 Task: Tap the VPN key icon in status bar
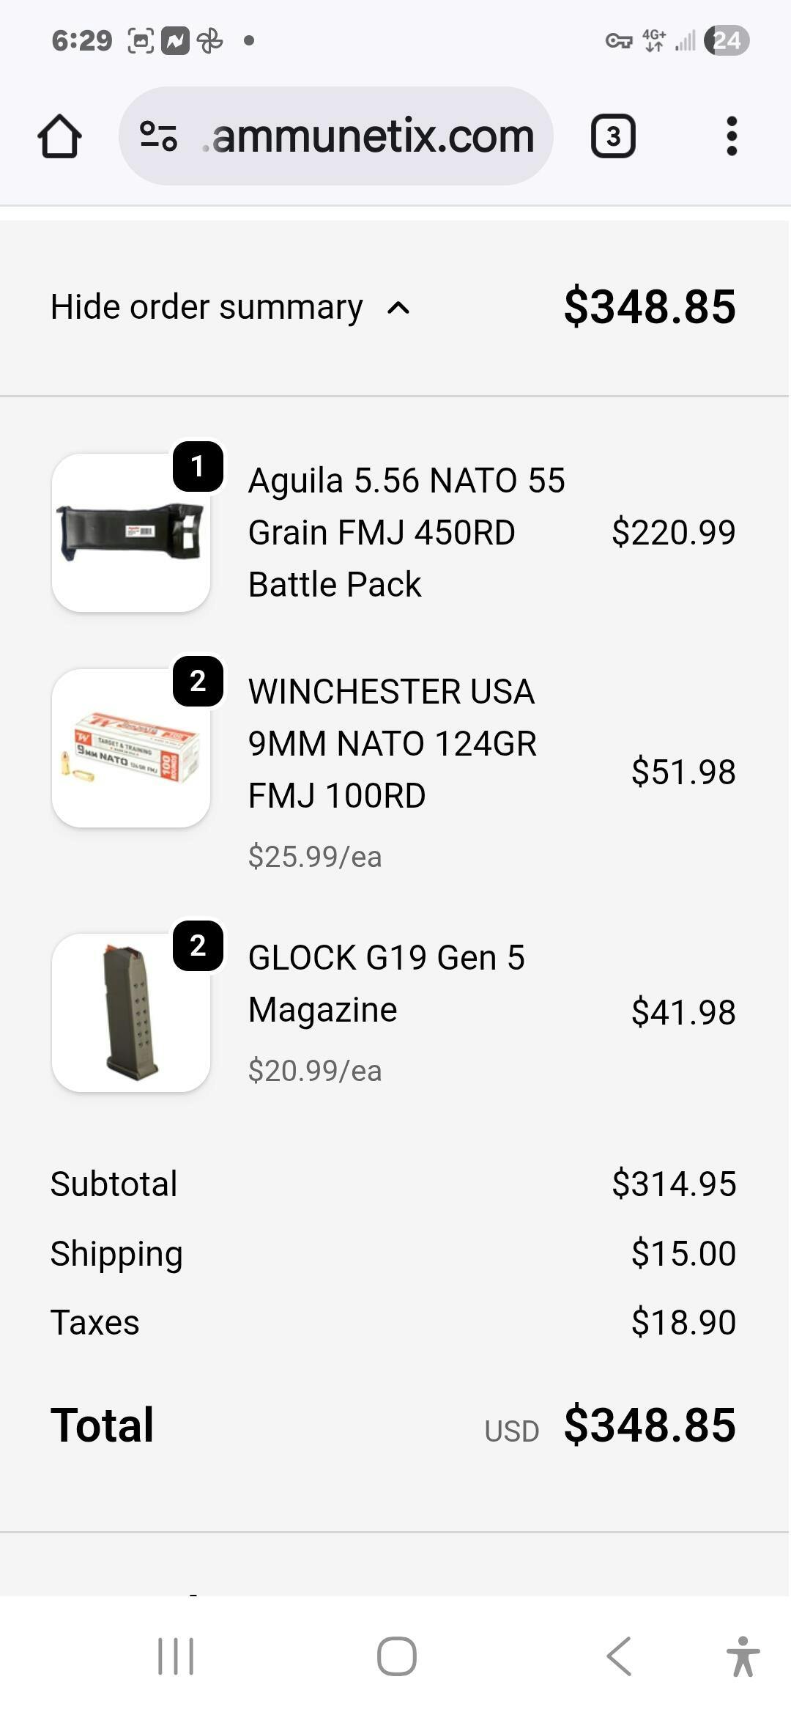tap(619, 41)
